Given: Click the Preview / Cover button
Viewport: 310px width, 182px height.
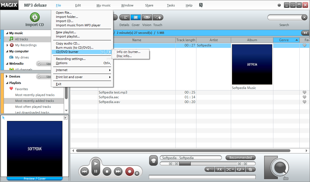Looking at the screenshot, I should pos(35,179).
